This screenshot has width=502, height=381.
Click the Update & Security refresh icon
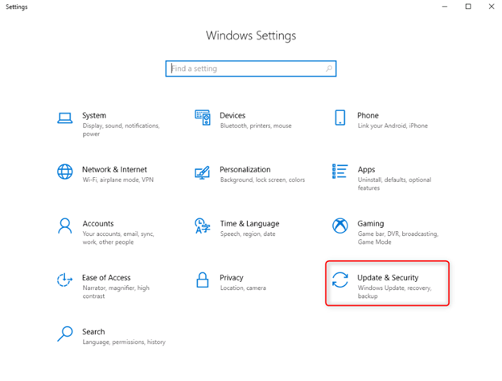(x=340, y=280)
